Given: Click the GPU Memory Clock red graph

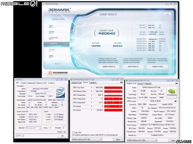Looking at the screenshot, I should tap(113, 91).
